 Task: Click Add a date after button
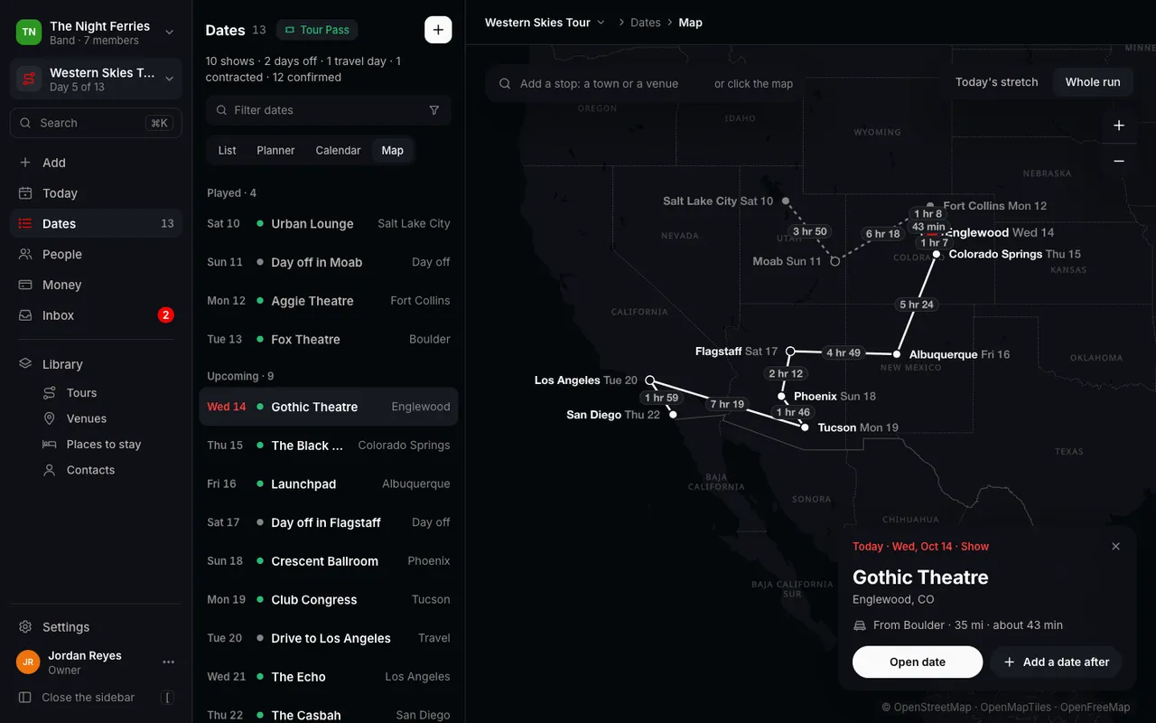tap(1057, 662)
